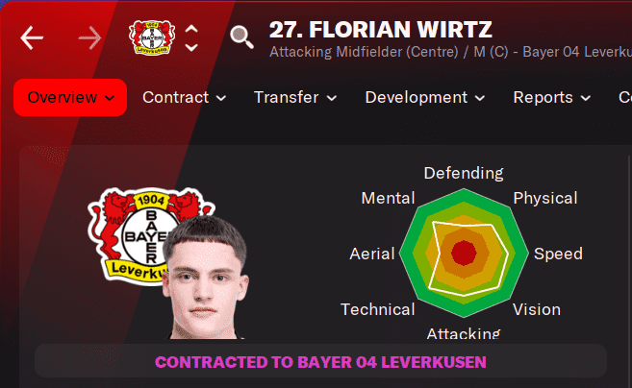The width and height of the screenshot is (632, 388).
Task: Open the Reports menu tab
Action: (552, 97)
